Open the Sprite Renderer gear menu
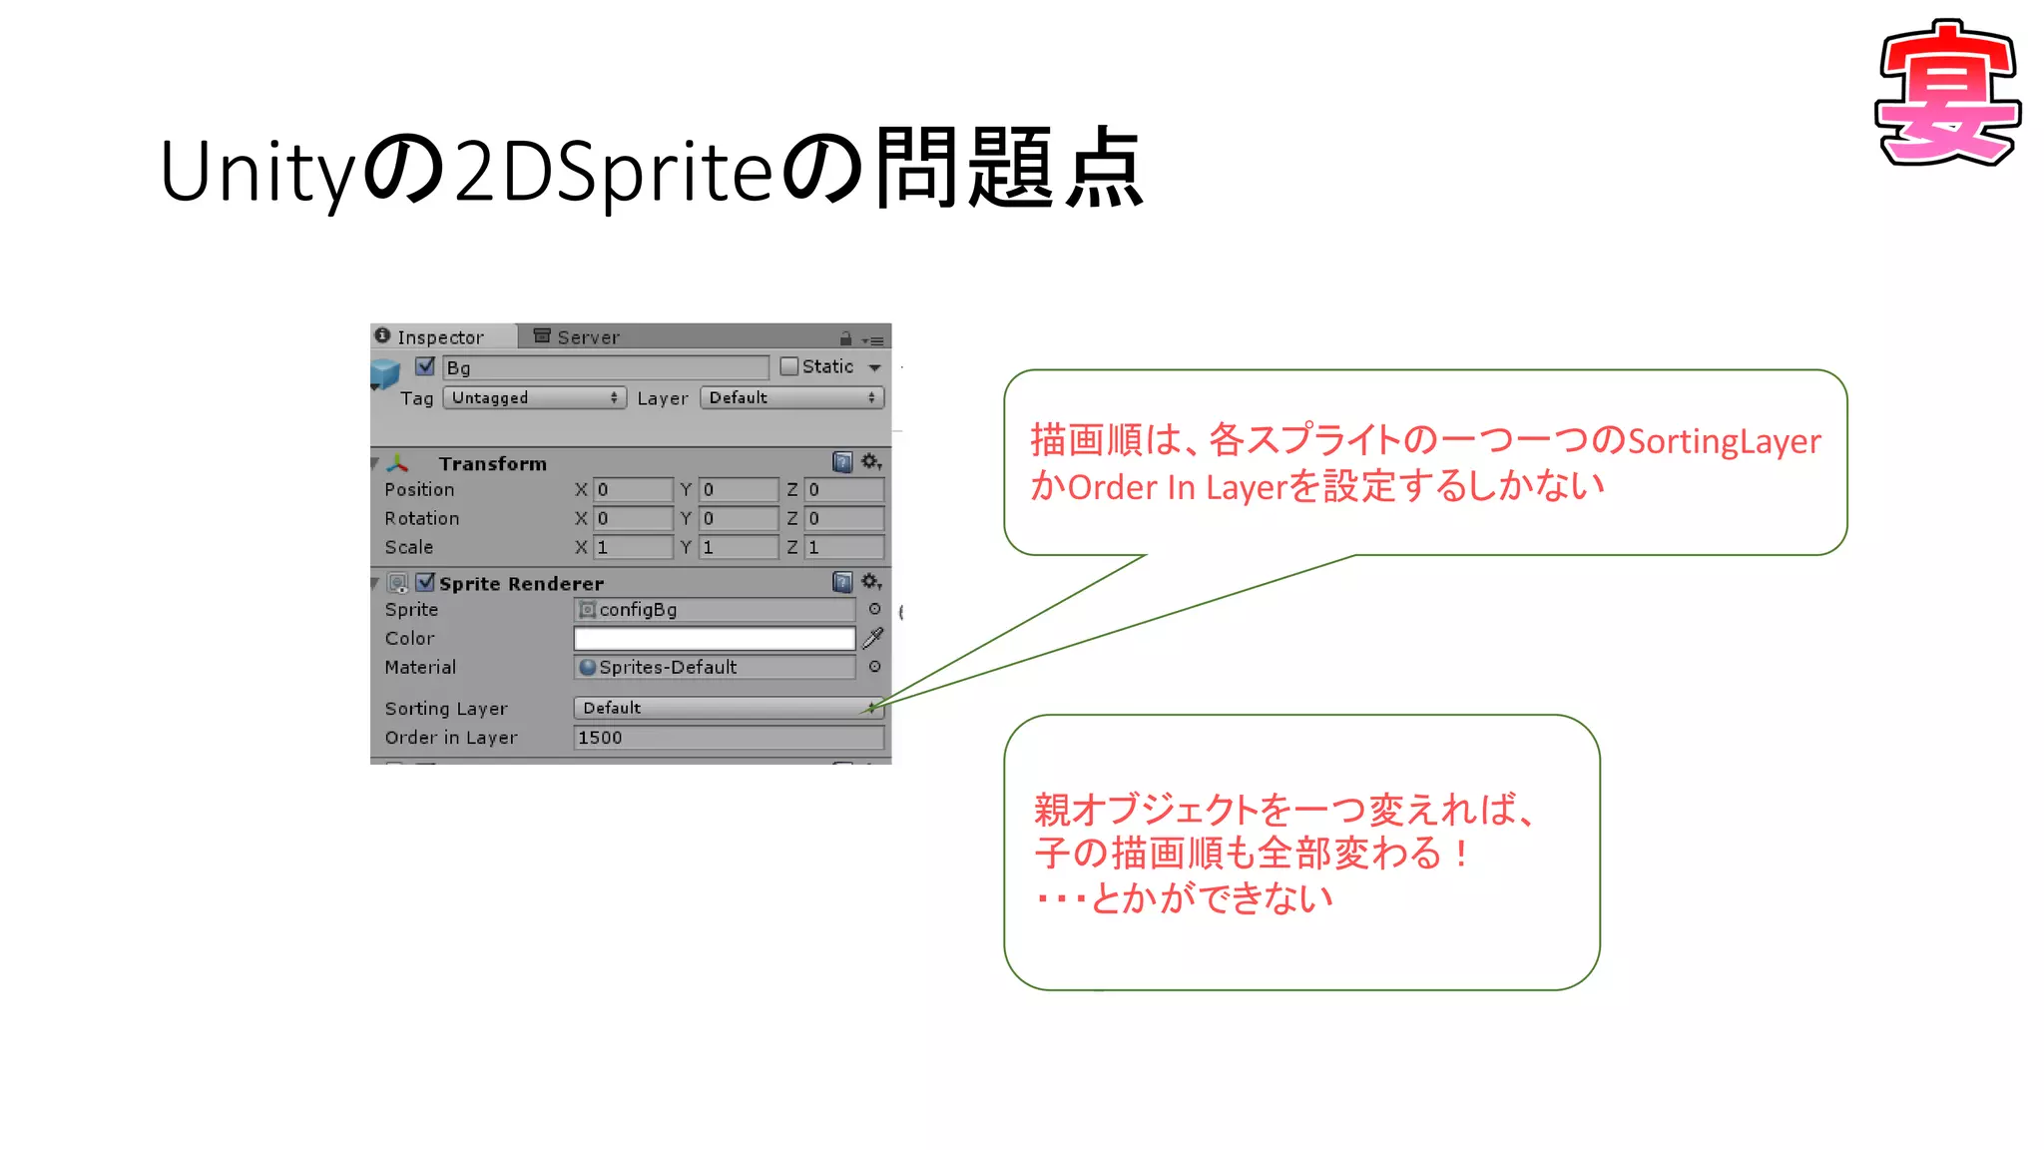The height and width of the screenshot is (1150, 2044). tap(871, 581)
